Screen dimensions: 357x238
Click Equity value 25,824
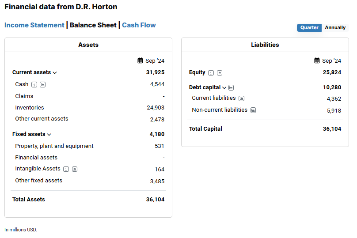point(332,72)
